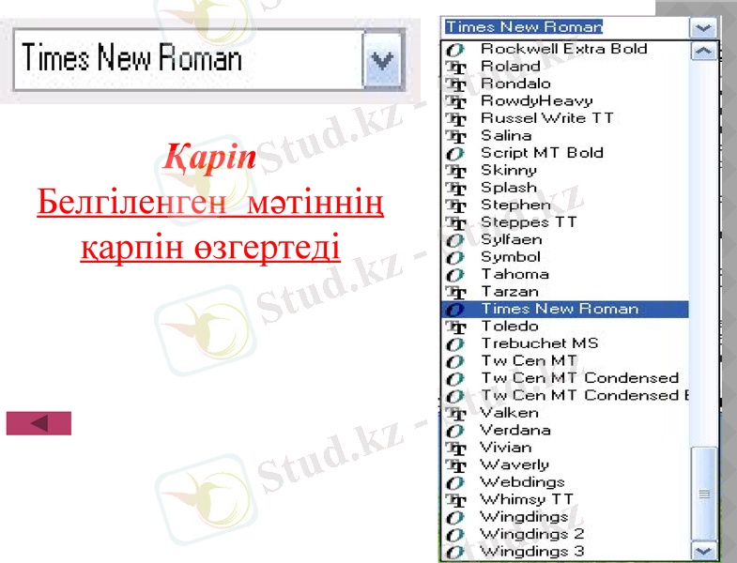Pick the Salina font name
The width and height of the screenshot is (737, 563).
coord(506,135)
